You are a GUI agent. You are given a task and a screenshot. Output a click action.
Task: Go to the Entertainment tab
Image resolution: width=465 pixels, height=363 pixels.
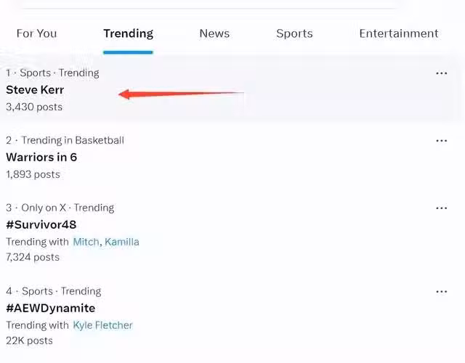(398, 33)
